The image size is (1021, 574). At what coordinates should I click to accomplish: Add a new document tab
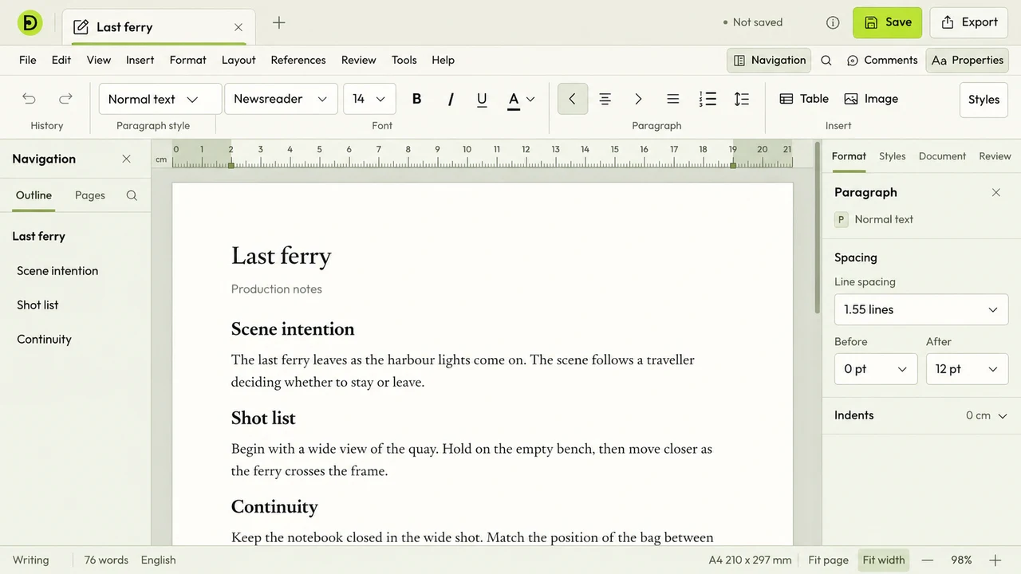pos(278,22)
